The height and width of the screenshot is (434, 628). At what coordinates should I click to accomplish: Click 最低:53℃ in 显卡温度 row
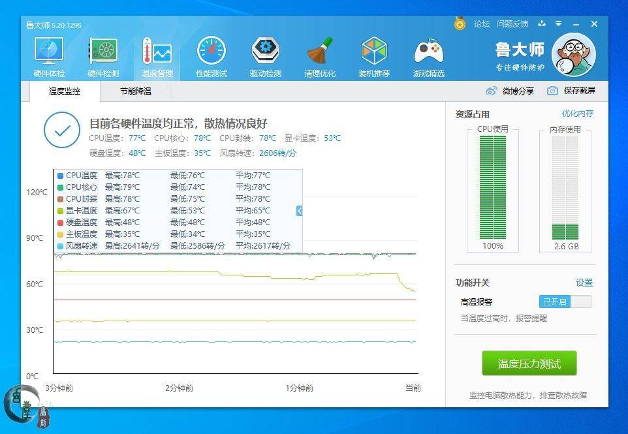coord(187,211)
